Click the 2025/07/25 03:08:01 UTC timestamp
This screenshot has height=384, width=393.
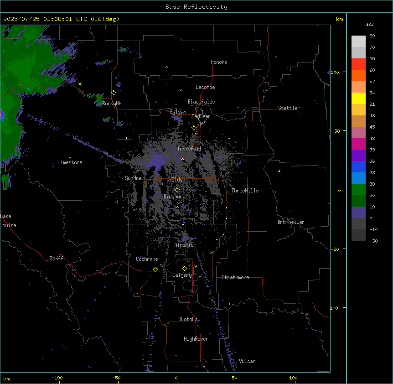tap(45, 19)
